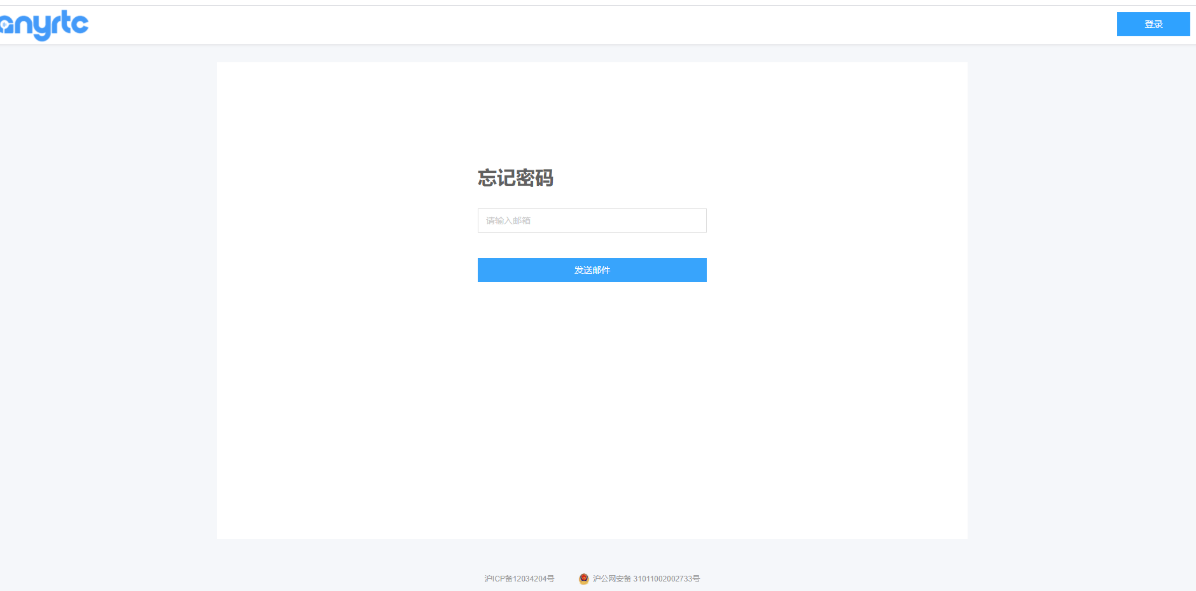
Task: Click the empty header bar between logo and 登录
Action: (573, 25)
